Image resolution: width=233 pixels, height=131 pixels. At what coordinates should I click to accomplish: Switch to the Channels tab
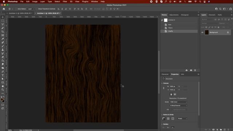212,15
